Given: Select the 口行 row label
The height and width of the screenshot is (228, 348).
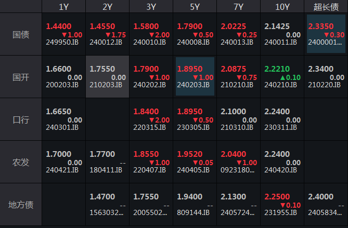Looking at the screenshot, I should click(x=21, y=119).
